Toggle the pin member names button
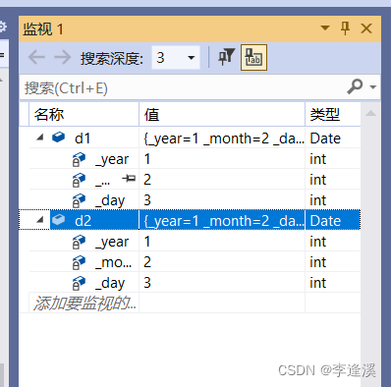The image size is (391, 387). click(253, 58)
